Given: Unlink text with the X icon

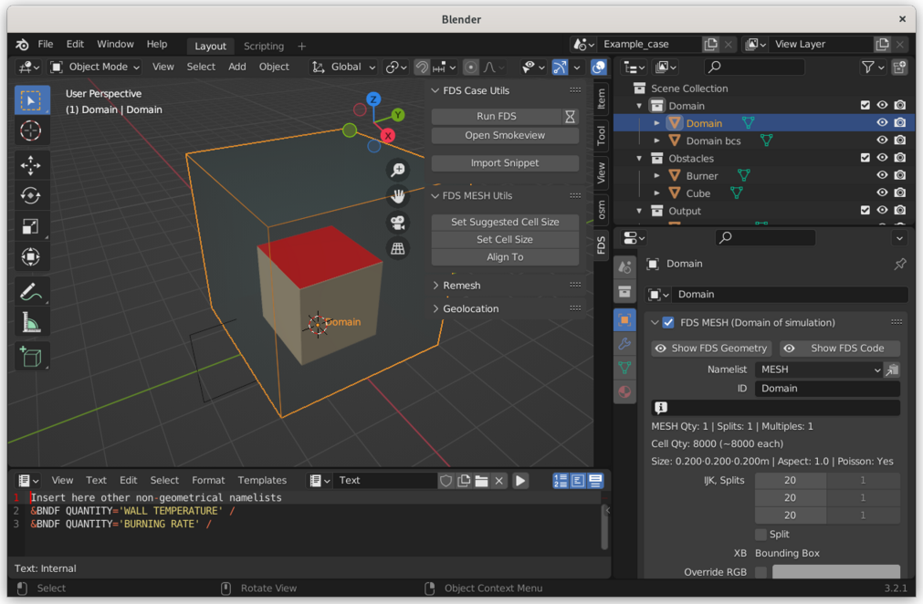Looking at the screenshot, I should [x=499, y=481].
